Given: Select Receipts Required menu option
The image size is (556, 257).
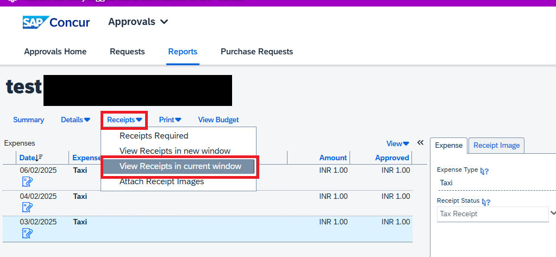Looking at the screenshot, I should [154, 136].
